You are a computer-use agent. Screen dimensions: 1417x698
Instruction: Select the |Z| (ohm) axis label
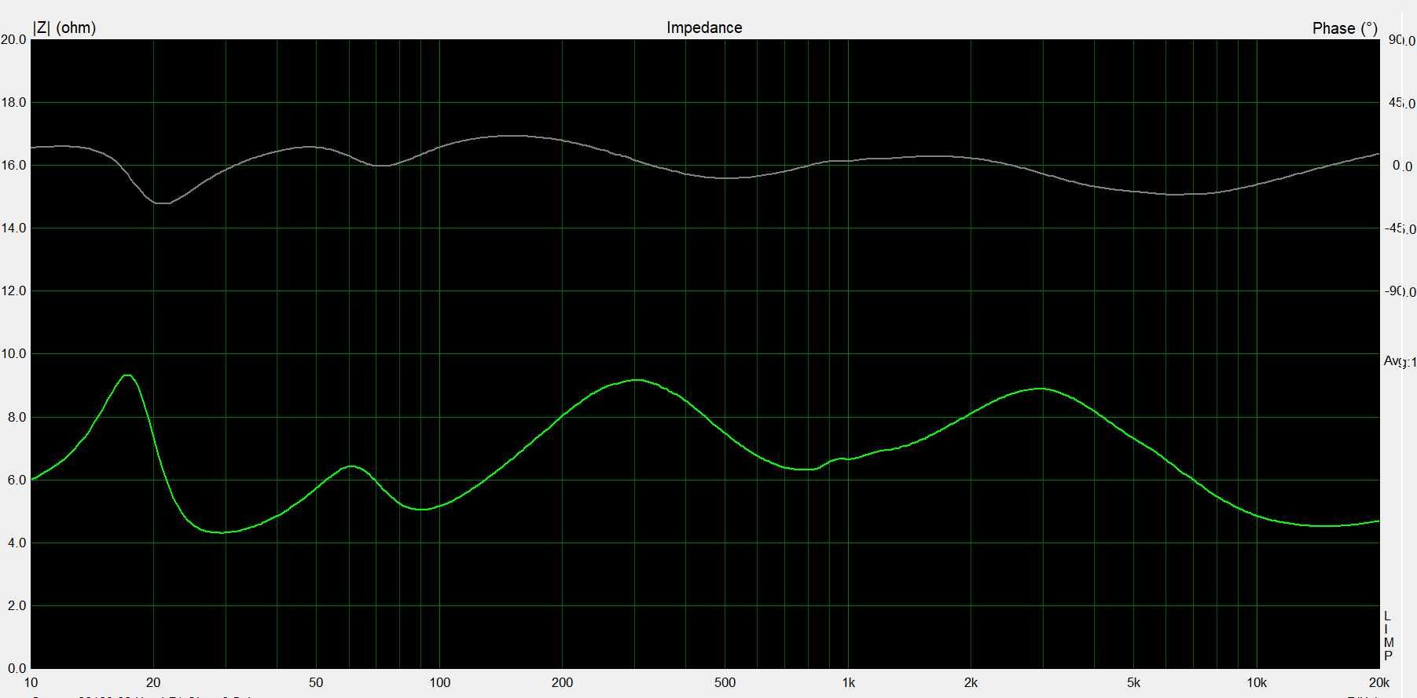point(64,27)
